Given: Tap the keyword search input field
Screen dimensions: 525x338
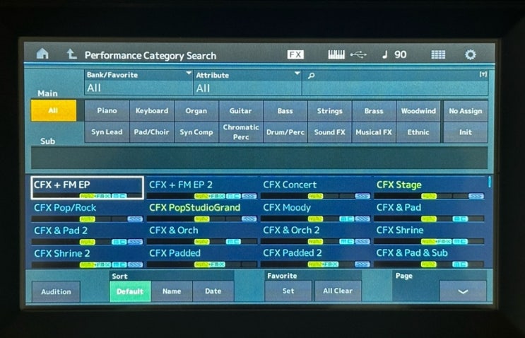Looking at the screenshot, I should [395, 83].
